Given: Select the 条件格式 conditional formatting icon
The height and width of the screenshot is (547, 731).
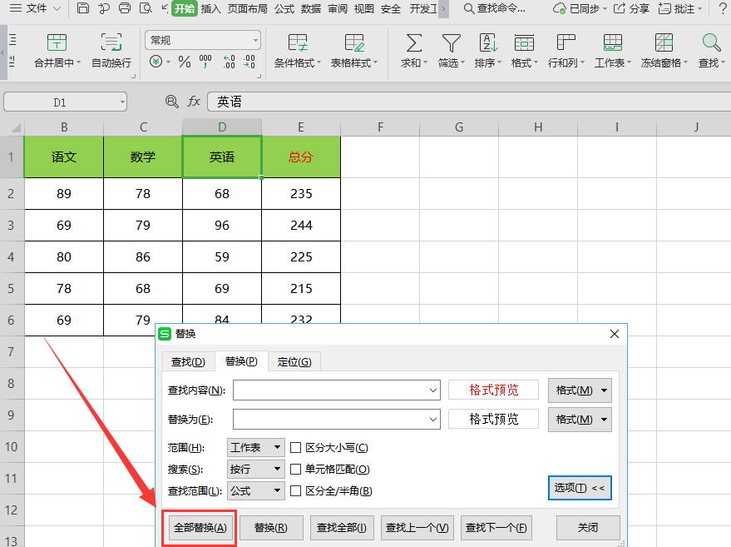Looking at the screenshot, I should pos(298,43).
